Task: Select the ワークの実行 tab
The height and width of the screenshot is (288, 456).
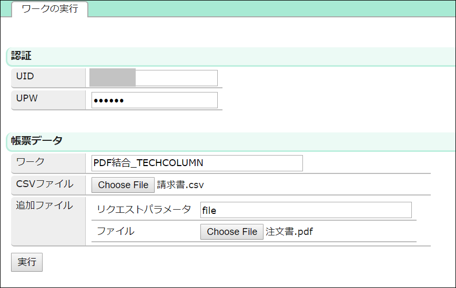Action: 50,9
